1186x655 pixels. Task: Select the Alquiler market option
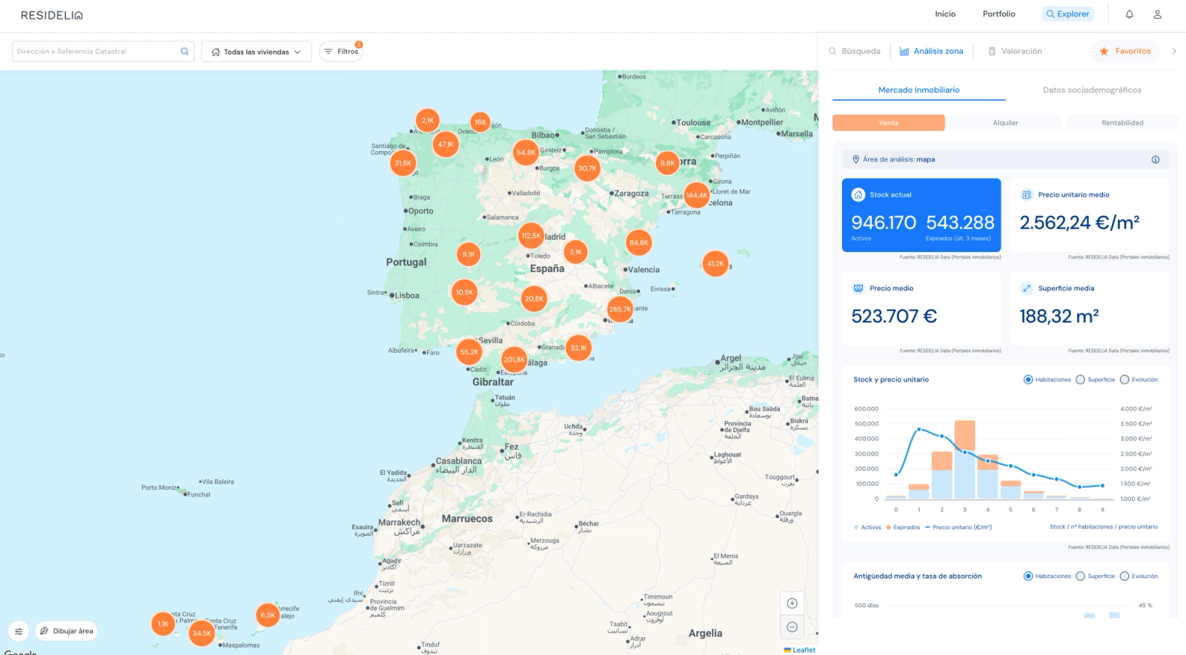(1005, 123)
